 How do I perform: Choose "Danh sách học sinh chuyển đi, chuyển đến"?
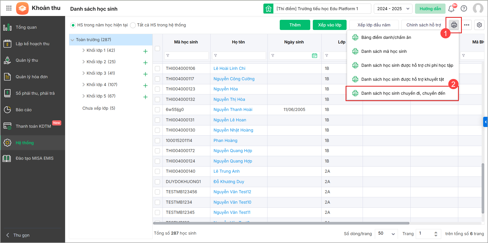[403, 93]
